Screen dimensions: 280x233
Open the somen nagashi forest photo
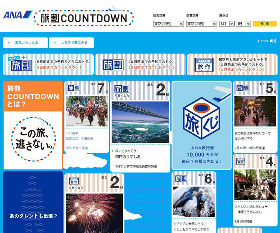click(x=255, y=185)
